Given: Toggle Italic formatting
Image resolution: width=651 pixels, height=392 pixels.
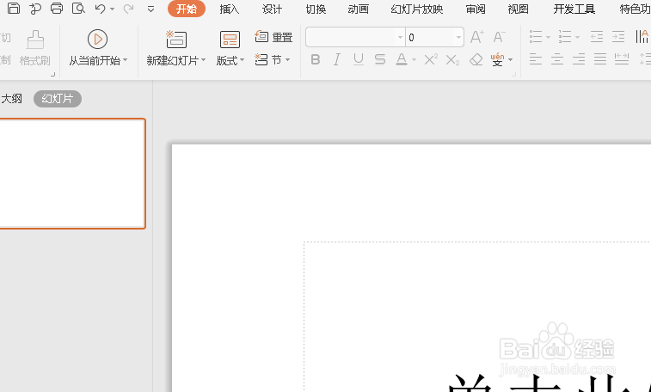Looking at the screenshot, I should (x=337, y=60).
